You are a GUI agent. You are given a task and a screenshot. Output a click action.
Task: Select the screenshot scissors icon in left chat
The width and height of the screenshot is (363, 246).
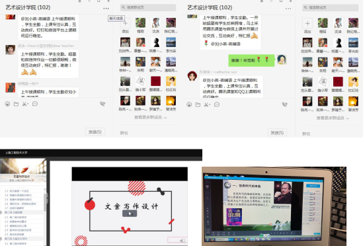pos(25,104)
